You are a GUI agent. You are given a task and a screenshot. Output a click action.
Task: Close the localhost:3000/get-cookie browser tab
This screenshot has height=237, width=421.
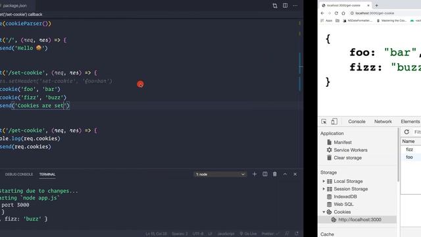[x=368, y=5]
